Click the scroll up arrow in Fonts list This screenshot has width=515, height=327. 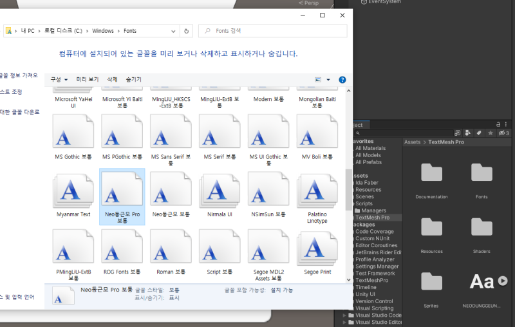pos(348,91)
